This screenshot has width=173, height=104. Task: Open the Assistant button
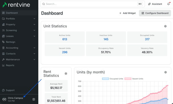point(155,4)
